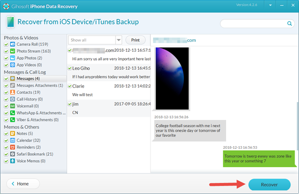Uncheck the Leo Giho conversation checkbox

(x=70, y=68)
